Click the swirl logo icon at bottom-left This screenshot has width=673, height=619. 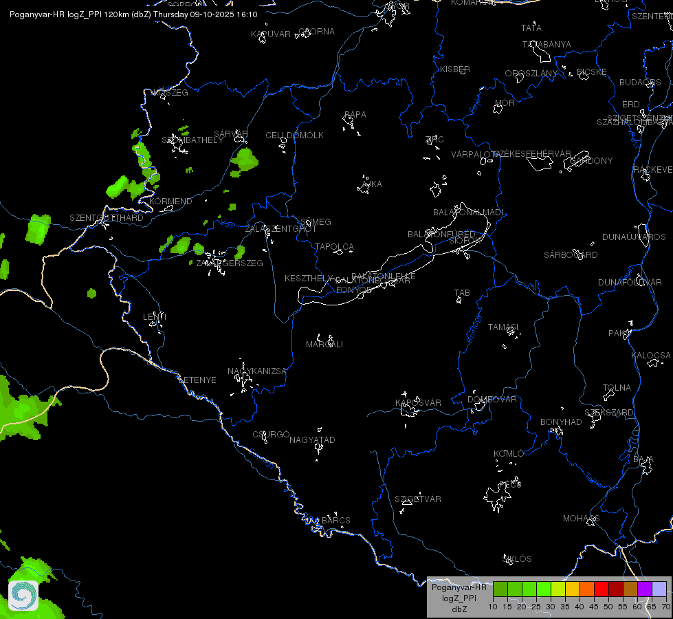23,596
